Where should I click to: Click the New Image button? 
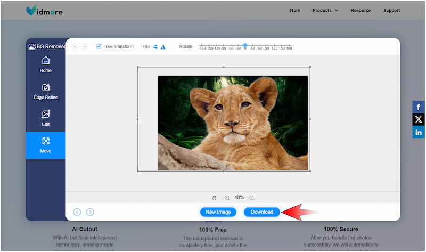pos(218,212)
